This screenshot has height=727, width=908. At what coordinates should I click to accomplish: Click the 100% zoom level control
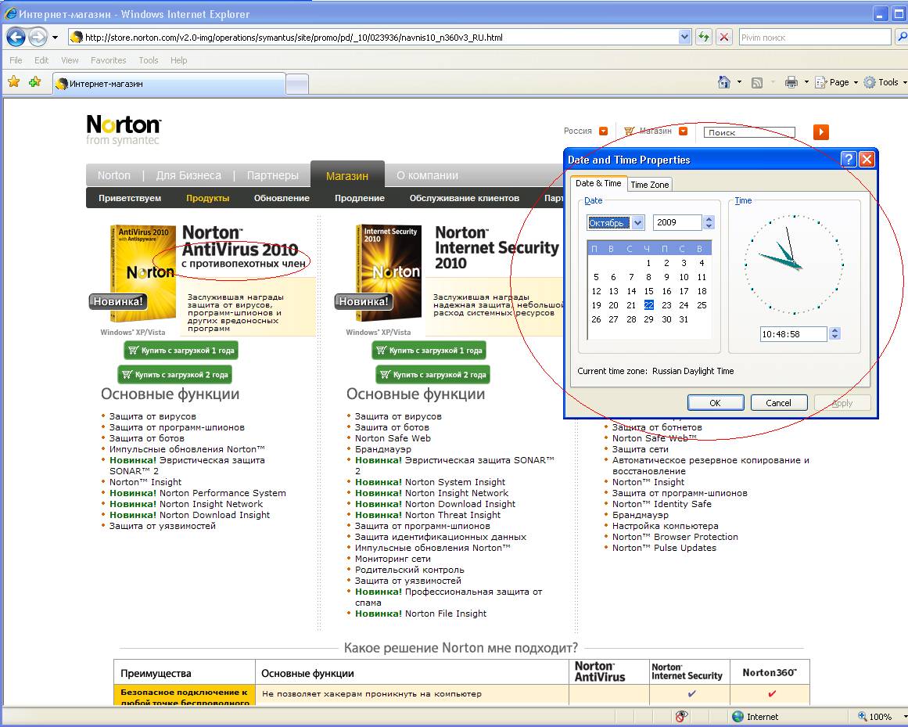point(880,717)
